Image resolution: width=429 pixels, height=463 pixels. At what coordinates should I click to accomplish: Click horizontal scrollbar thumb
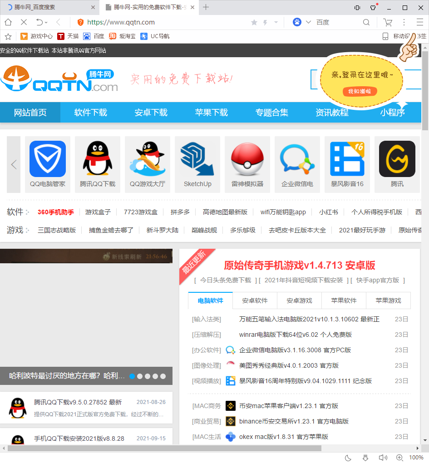(x=164, y=448)
